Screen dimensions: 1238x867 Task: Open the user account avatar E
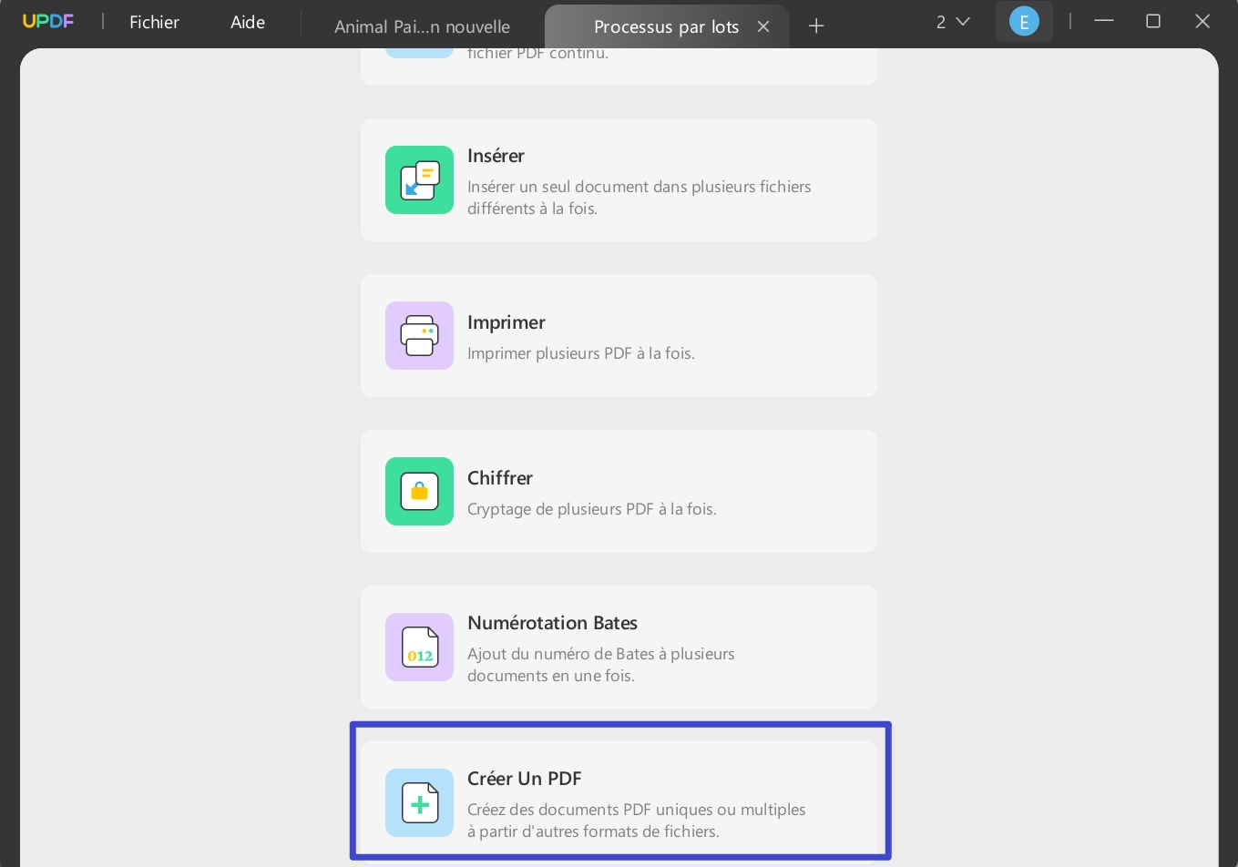click(1024, 22)
